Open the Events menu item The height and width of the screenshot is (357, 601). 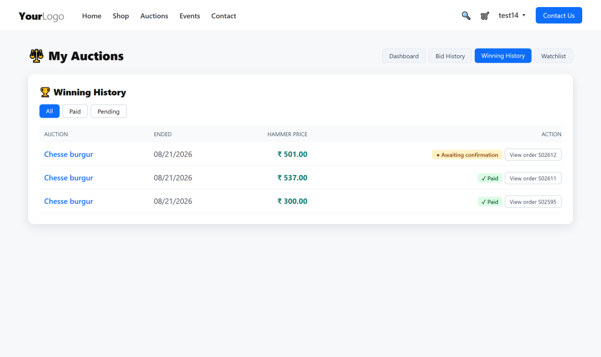(190, 16)
